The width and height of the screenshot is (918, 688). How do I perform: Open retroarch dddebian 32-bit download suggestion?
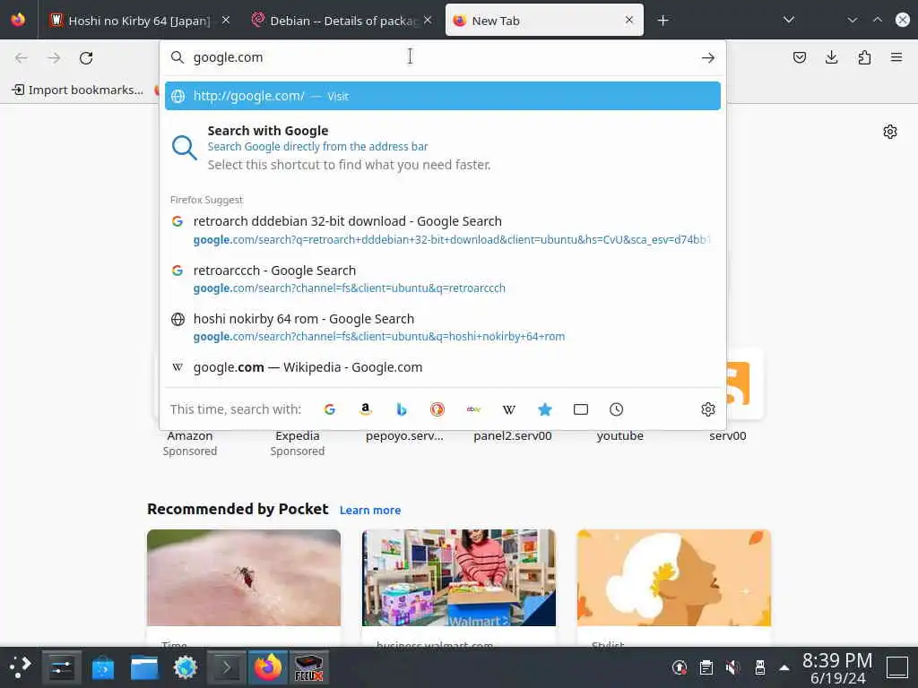[x=443, y=230]
